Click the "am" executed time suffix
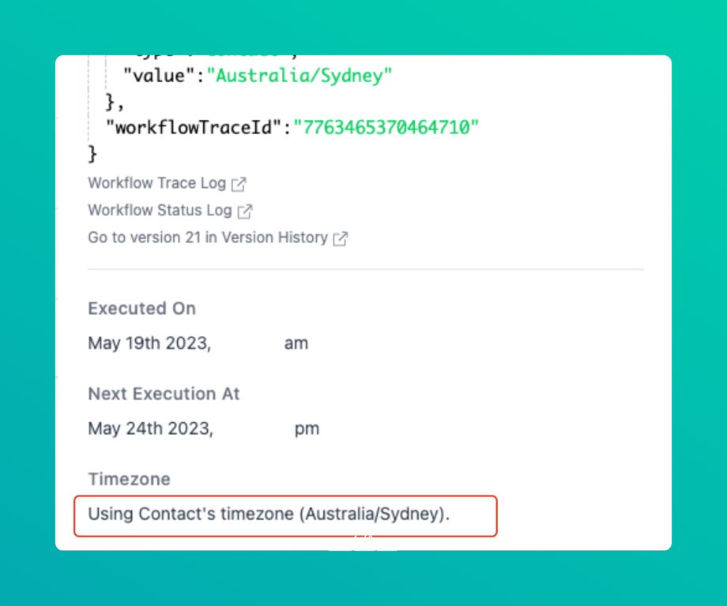The height and width of the screenshot is (606, 727). coord(296,343)
